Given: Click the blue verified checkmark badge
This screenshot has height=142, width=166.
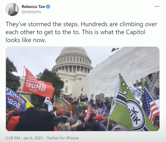Looking at the screenshot, I should coord(48,7).
